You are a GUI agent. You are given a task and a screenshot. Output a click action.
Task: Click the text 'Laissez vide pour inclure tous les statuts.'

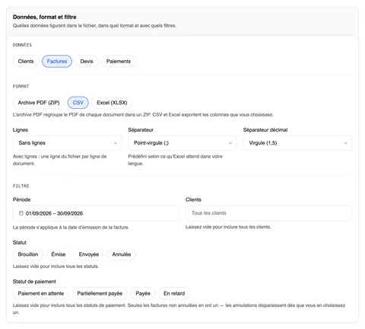point(56,267)
